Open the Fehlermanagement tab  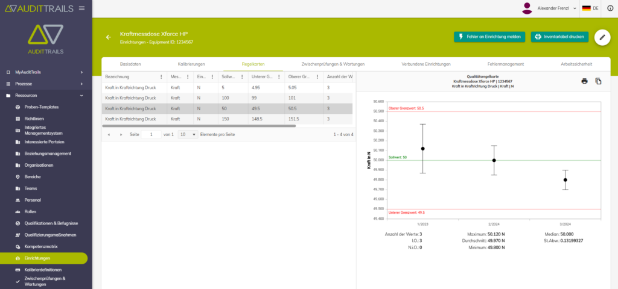(505, 64)
